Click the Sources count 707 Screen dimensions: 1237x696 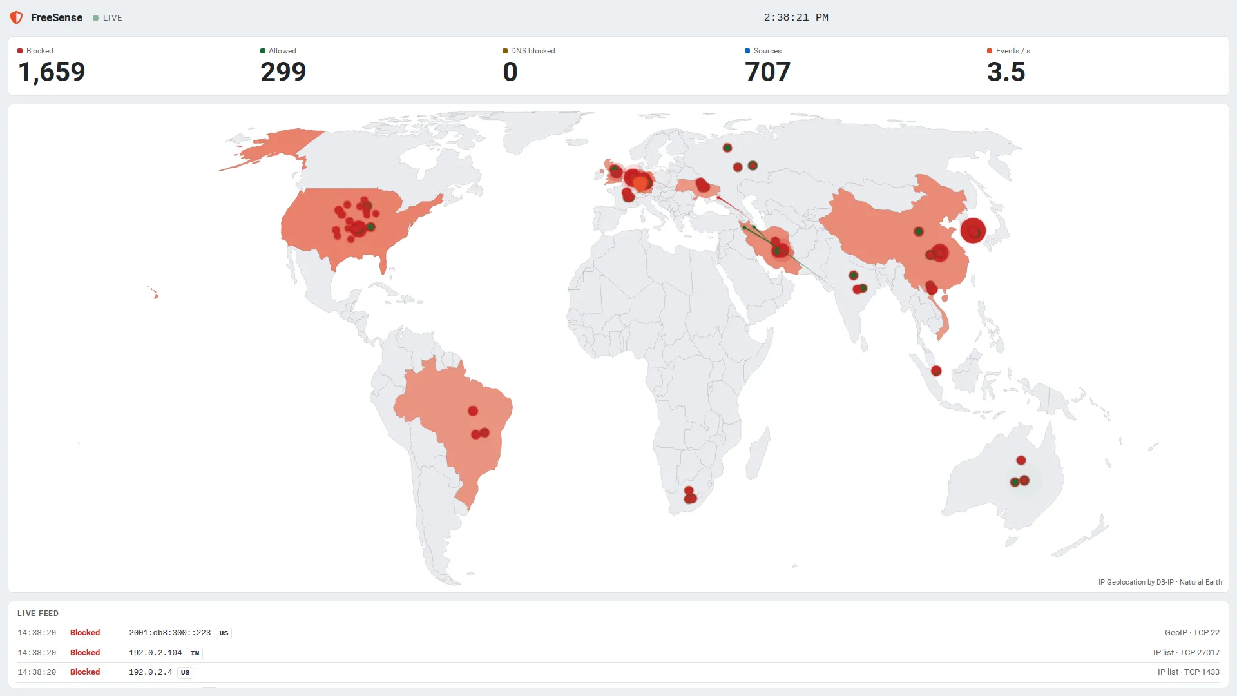[x=767, y=72]
